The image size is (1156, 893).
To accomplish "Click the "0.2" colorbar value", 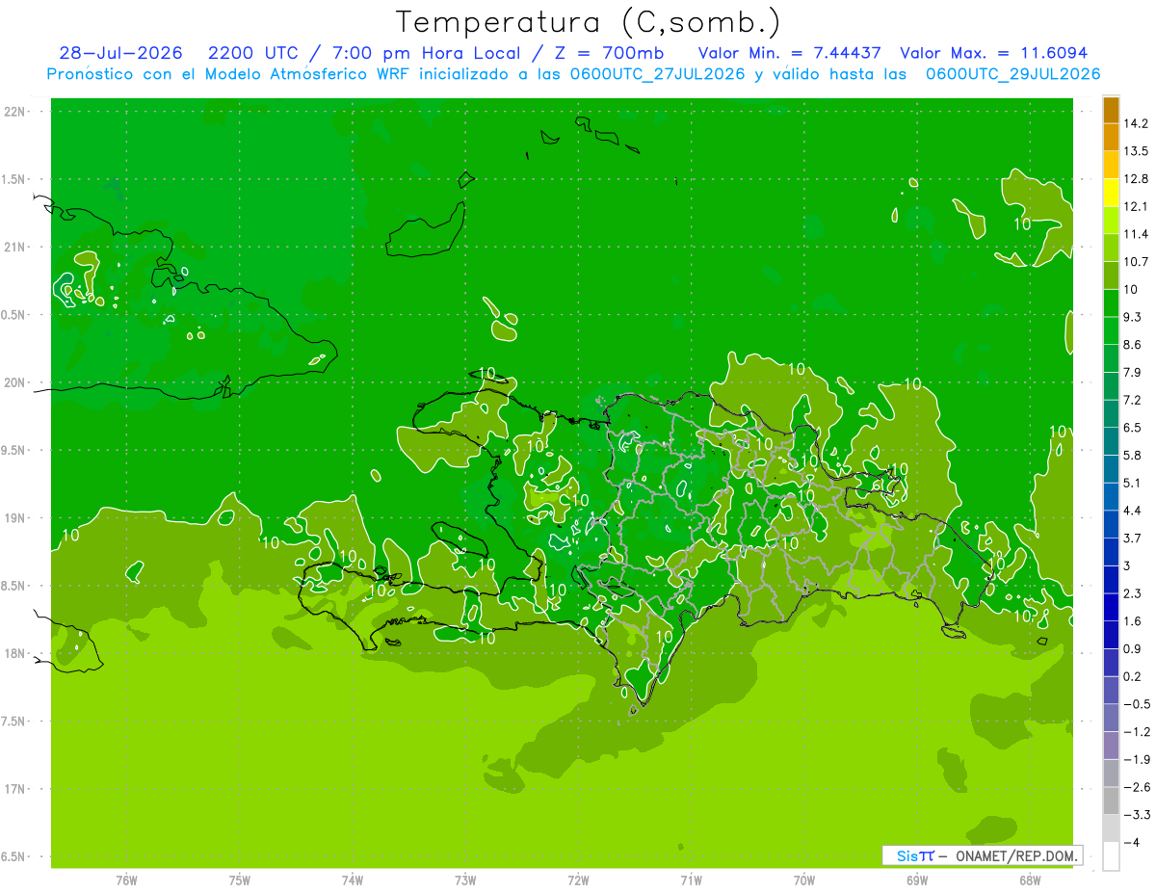I will click(x=1132, y=676).
